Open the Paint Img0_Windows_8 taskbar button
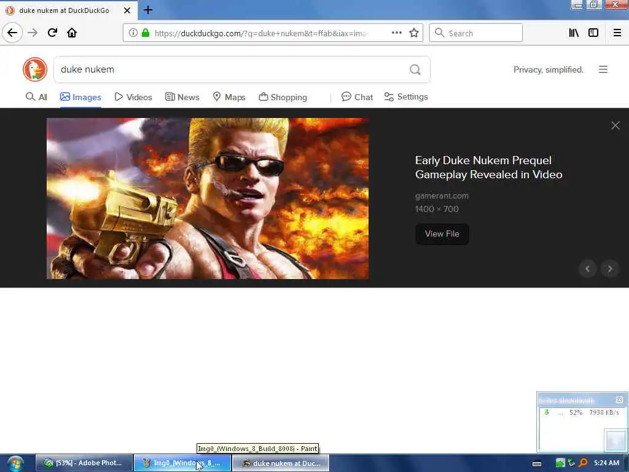The width and height of the screenshot is (629, 472). 182,463
